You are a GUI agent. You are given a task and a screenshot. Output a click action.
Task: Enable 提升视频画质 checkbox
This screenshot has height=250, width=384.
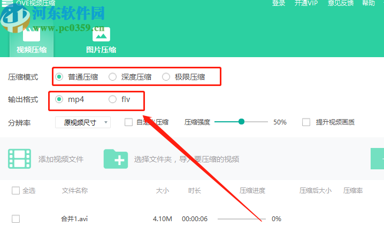(x=306, y=122)
